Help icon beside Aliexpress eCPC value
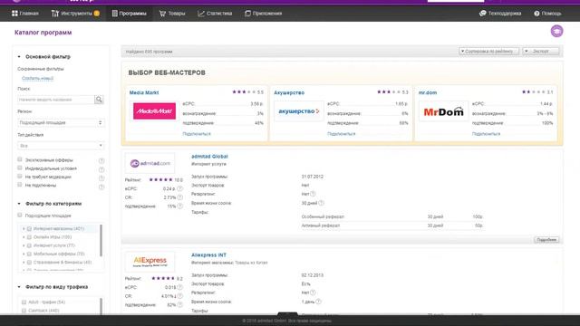 click(179, 287)
